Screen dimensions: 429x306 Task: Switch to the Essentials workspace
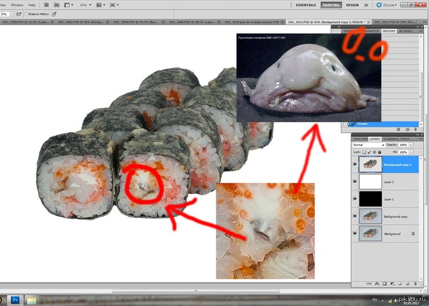coord(306,4)
